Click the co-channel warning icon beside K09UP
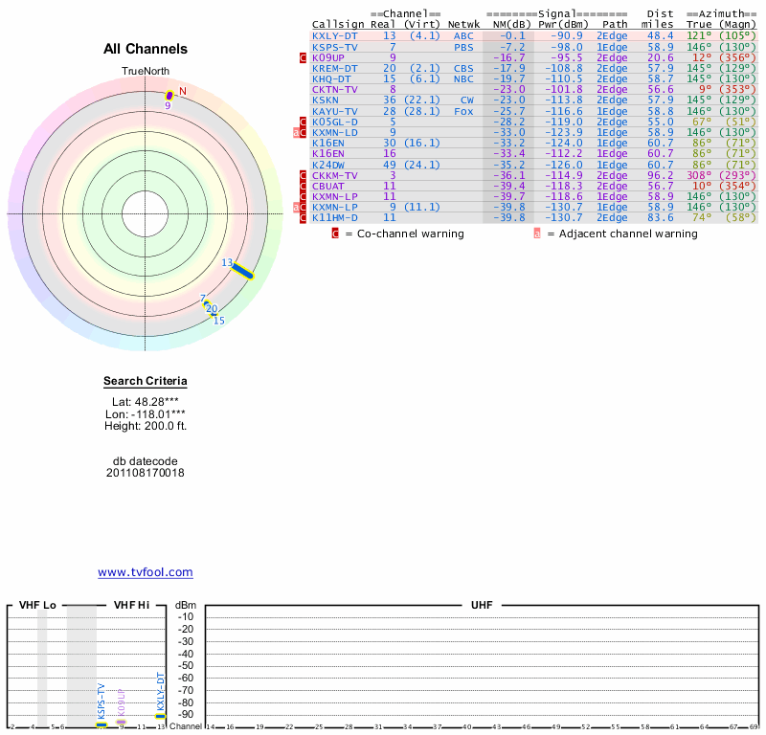766x735 pixels. tap(304, 57)
